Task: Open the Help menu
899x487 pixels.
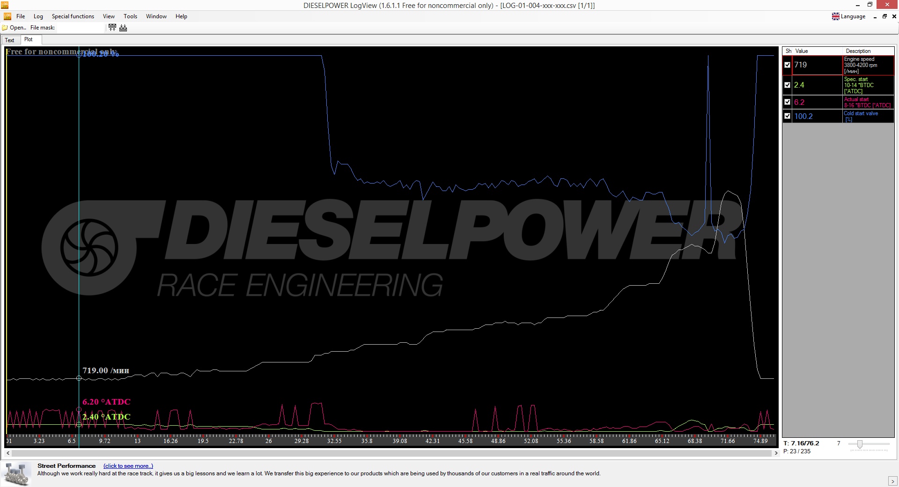Action: point(181,16)
